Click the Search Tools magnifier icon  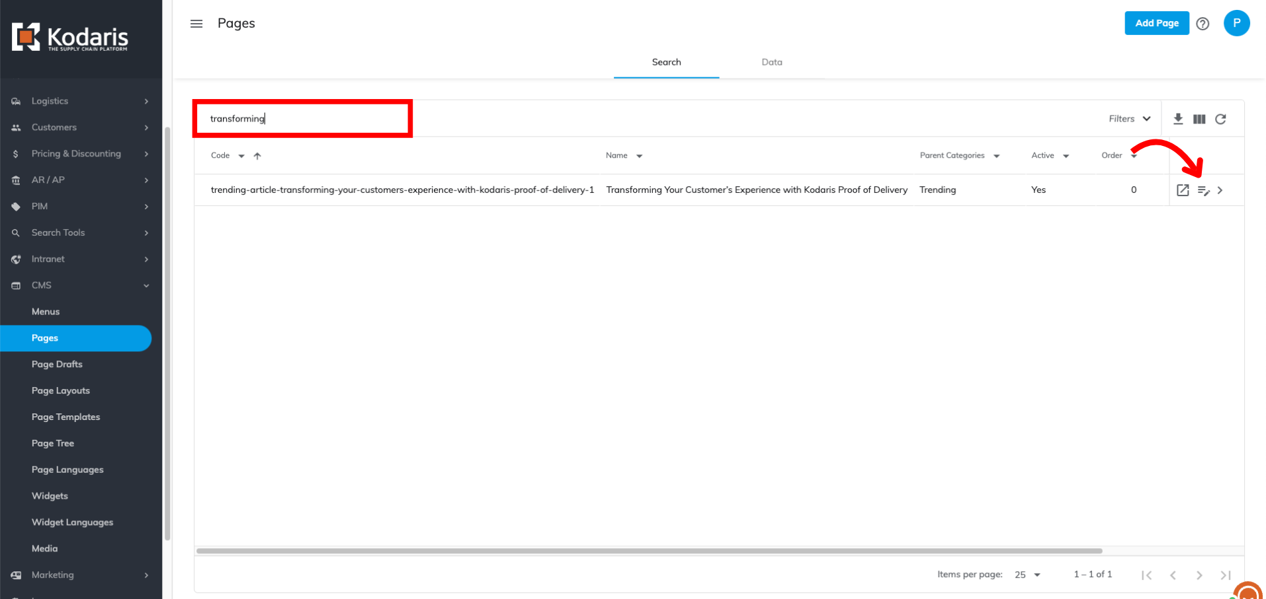(x=16, y=233)
